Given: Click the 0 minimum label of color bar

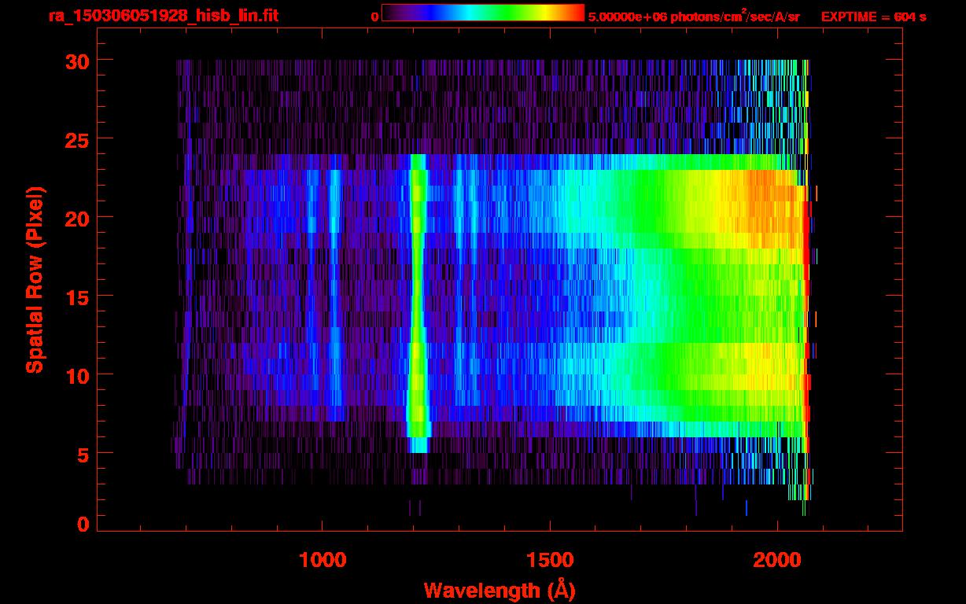Looking at the screenshot, I should [374, 17].
